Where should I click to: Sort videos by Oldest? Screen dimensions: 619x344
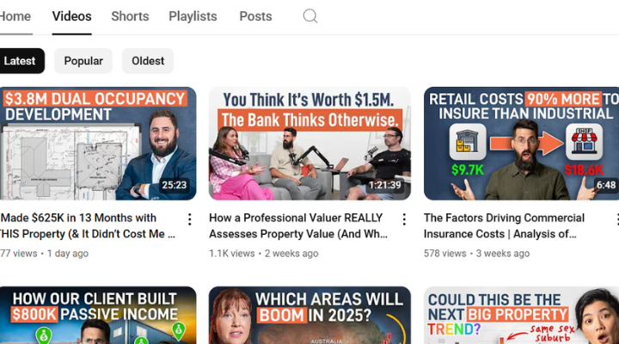[148, 61]
